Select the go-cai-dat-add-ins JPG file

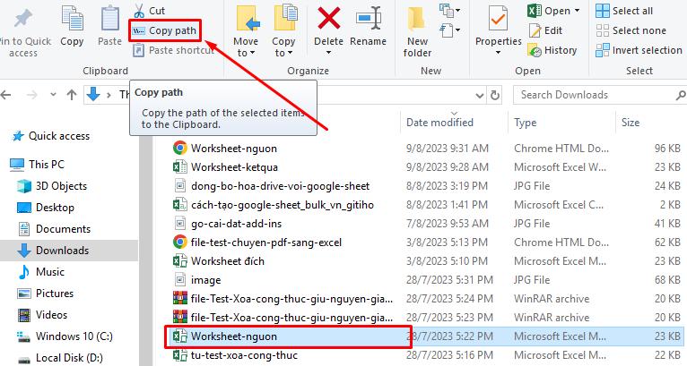coord(426,224)
